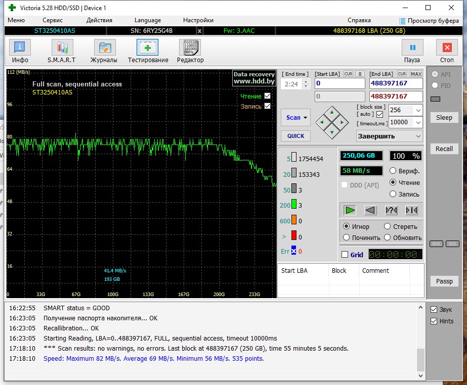The width and height of the screenshot is (467, 385).
Task: Expand the block size 256 dropdown
Action: pos(418,110)
